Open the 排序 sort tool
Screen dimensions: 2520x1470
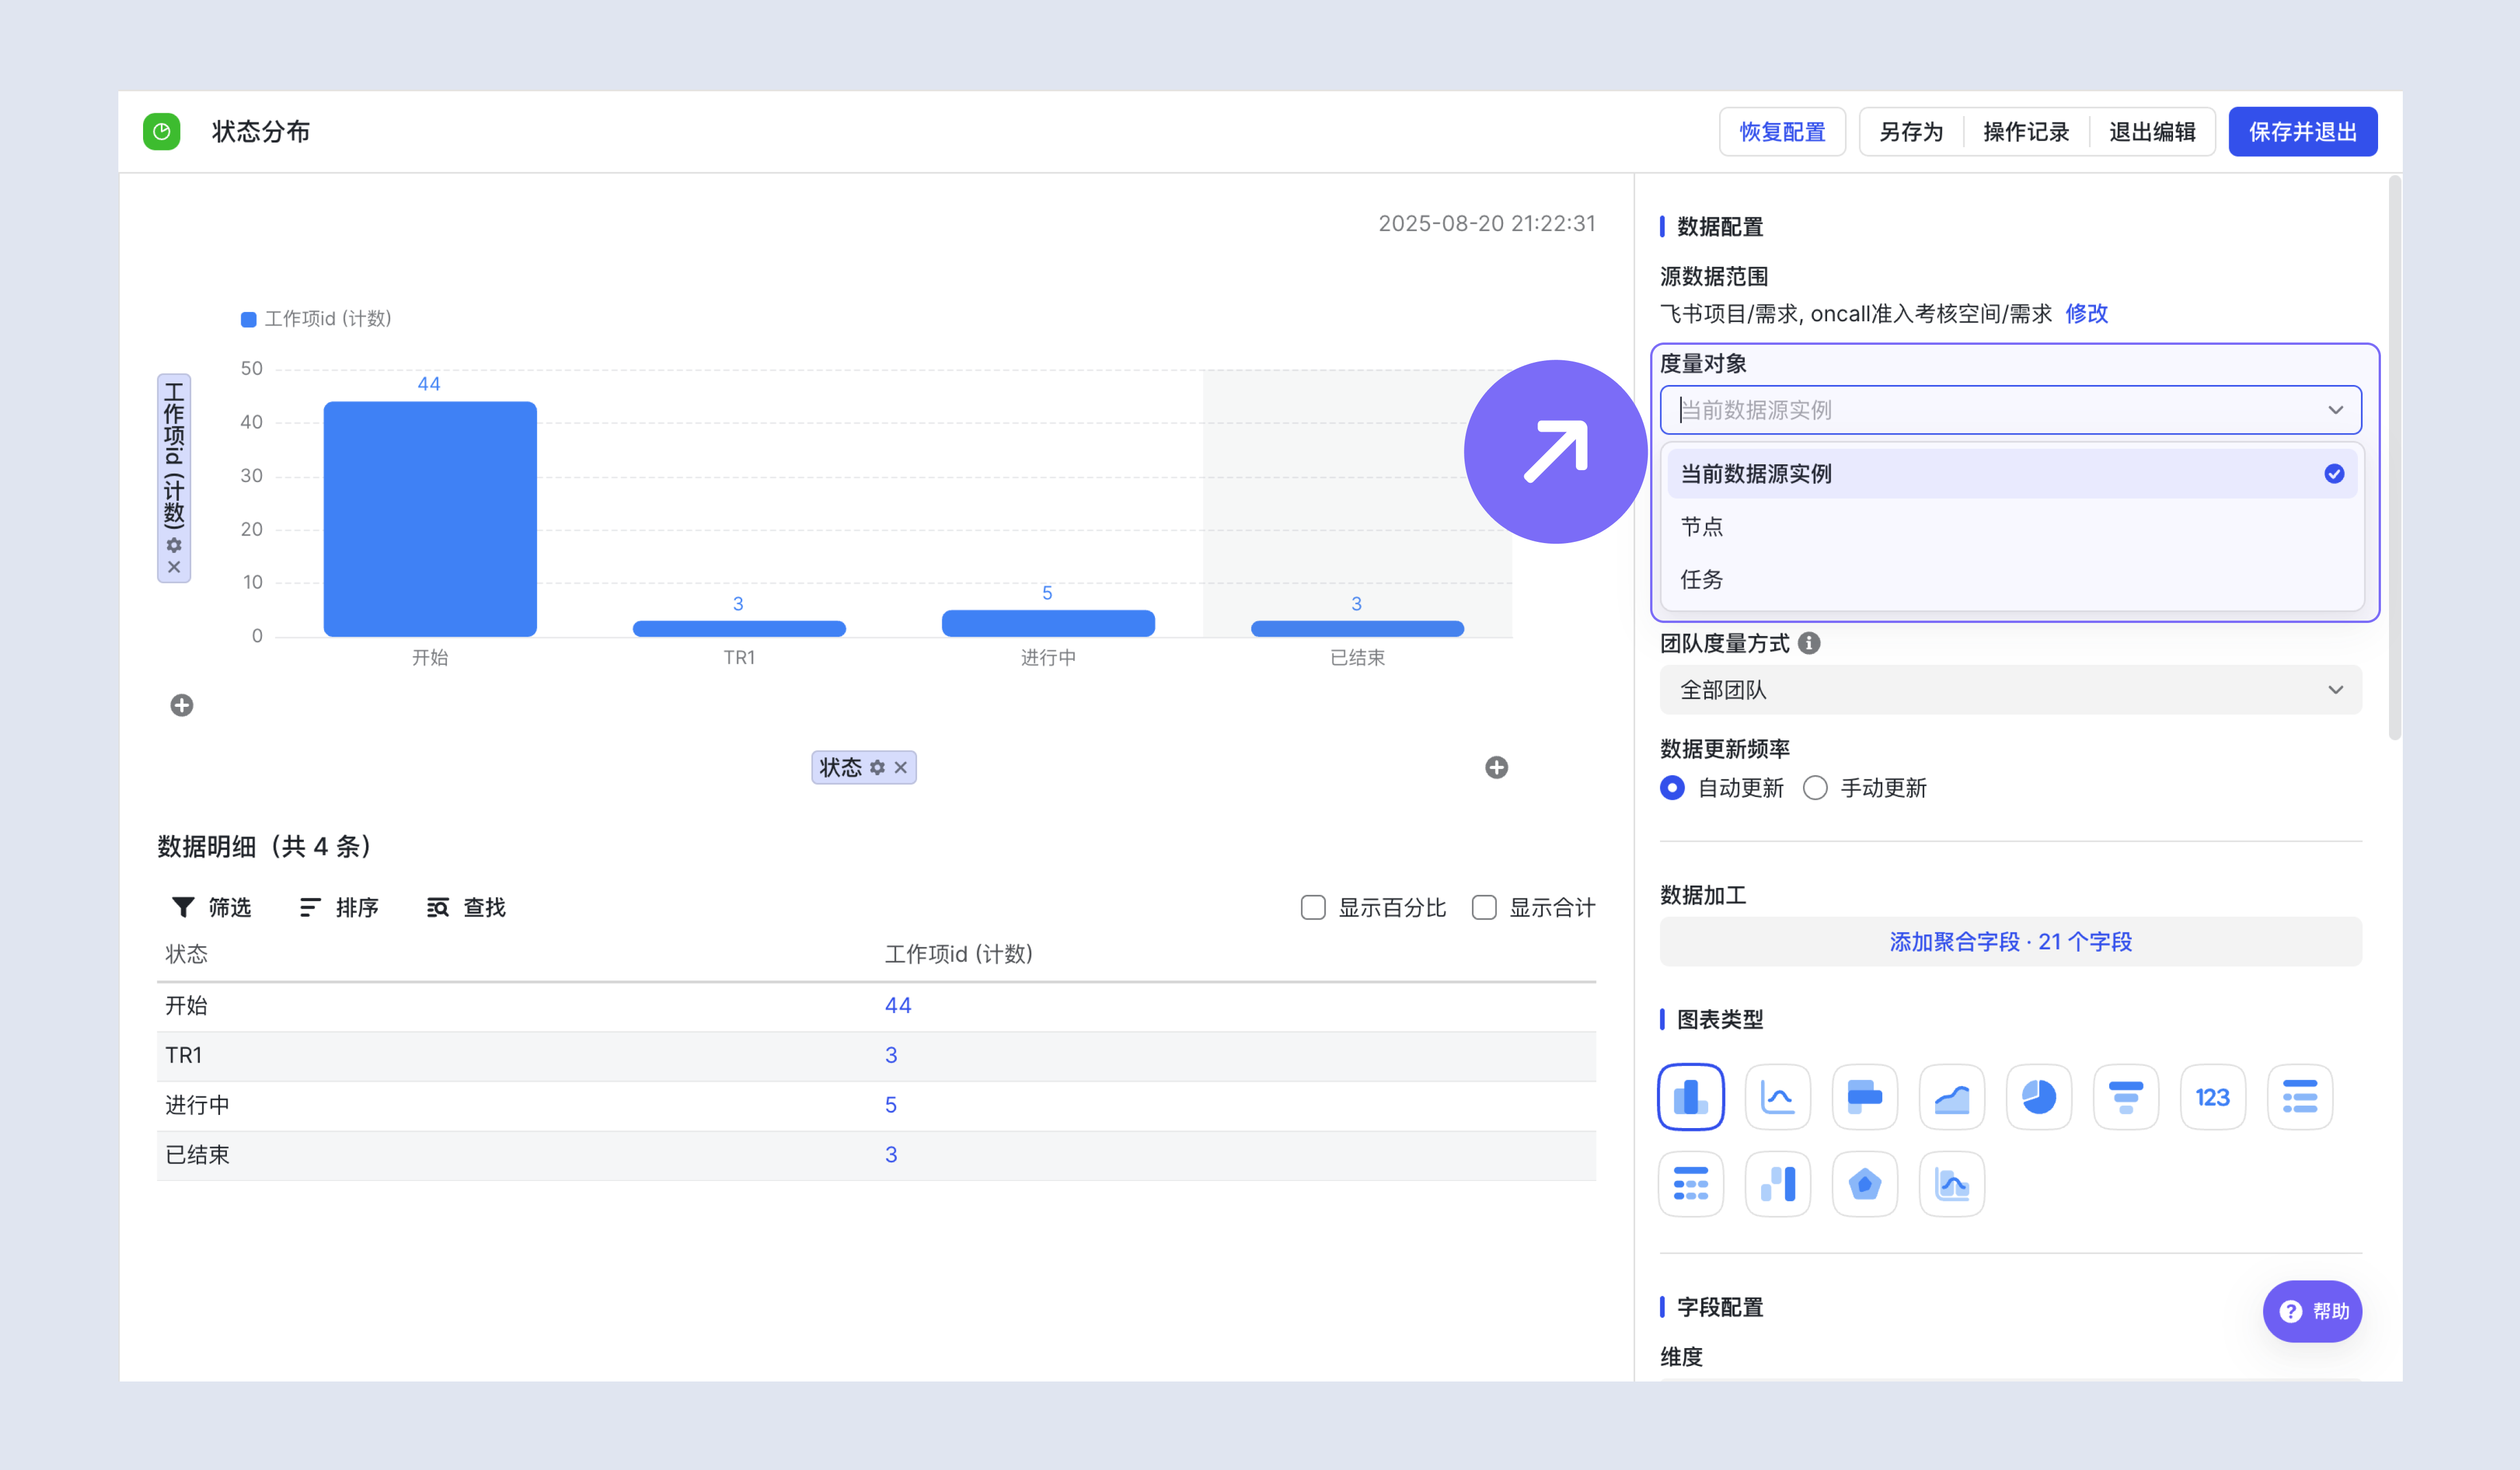[338, 907]
